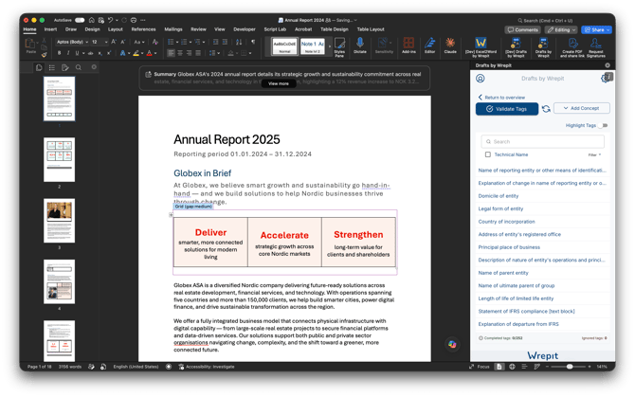Start Dictate with the microphone icon

point(359,45)
